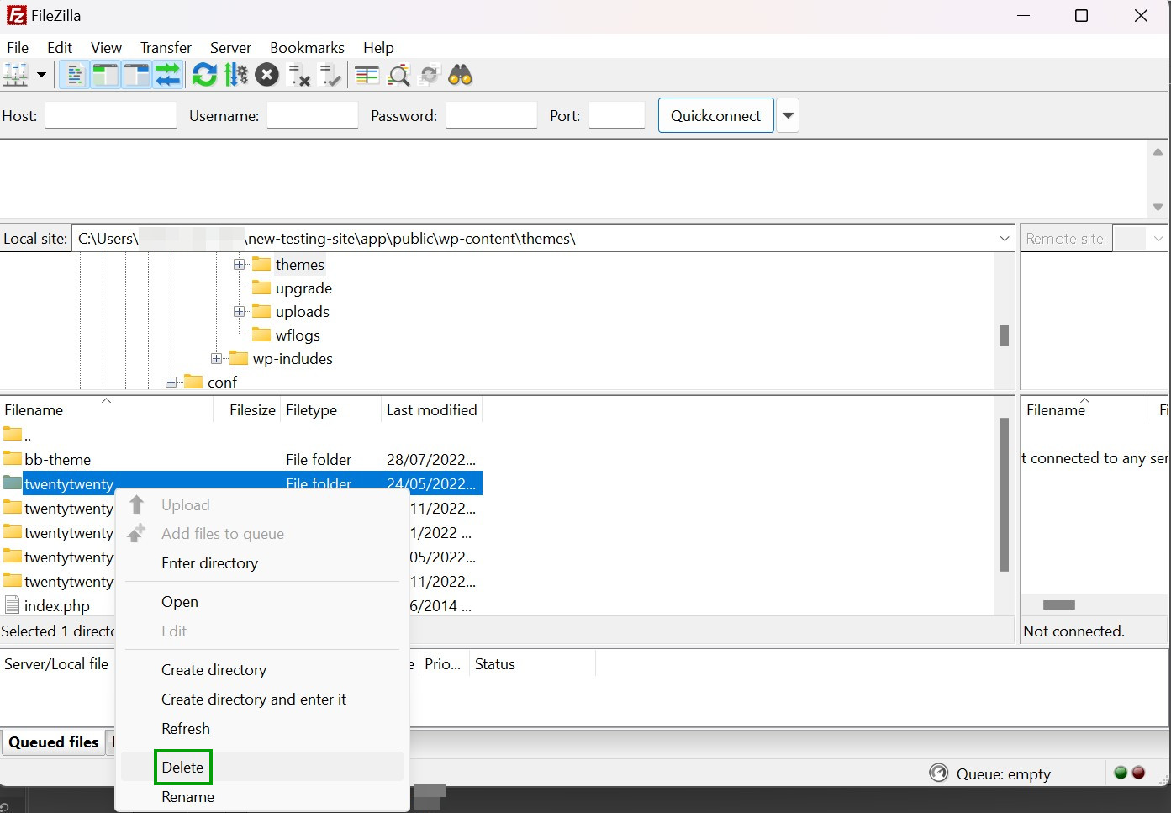1171x813 pixels.
Task: Expand the wp-includes folder tree node
Action: [x=217, y=358]
